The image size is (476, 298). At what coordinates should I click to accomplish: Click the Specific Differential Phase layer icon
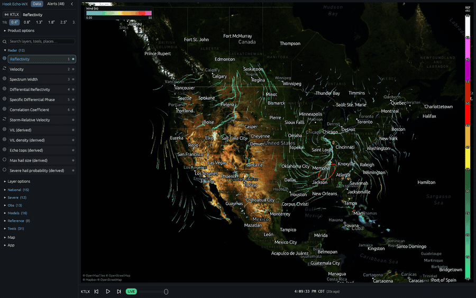click(x=4, y=99)
